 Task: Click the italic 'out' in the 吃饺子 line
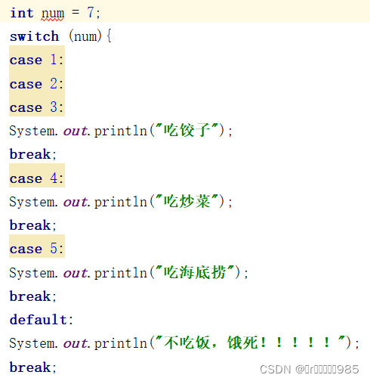(76, 131)
